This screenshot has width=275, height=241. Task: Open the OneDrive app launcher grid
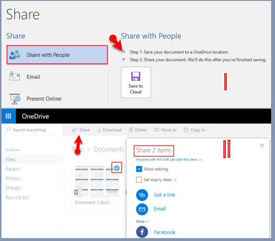(8, 116)
